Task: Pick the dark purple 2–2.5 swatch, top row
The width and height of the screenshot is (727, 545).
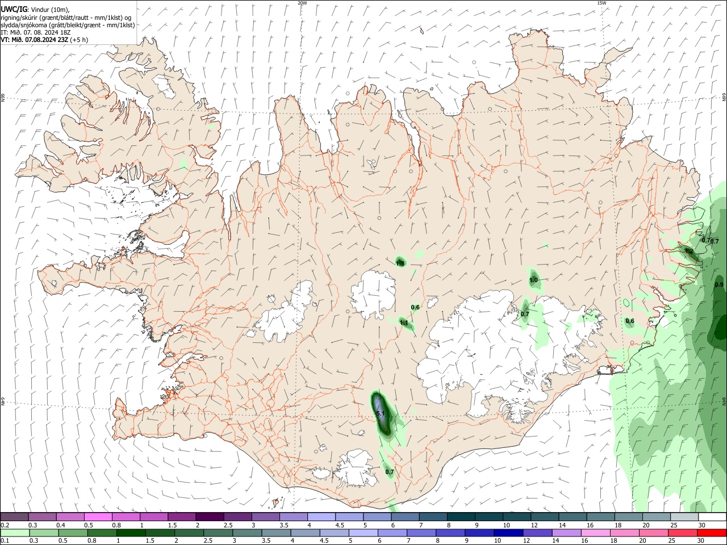Action: pos(210,517)
